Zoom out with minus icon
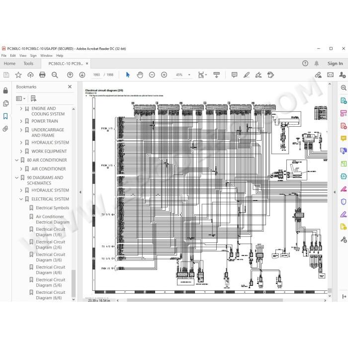This screenshot has height=348, width=348. coord(152,75)
